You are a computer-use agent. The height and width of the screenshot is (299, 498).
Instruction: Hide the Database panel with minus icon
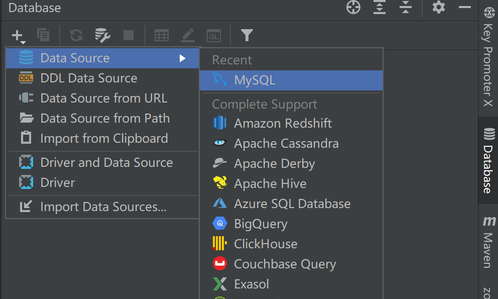[x=465, y=8]
